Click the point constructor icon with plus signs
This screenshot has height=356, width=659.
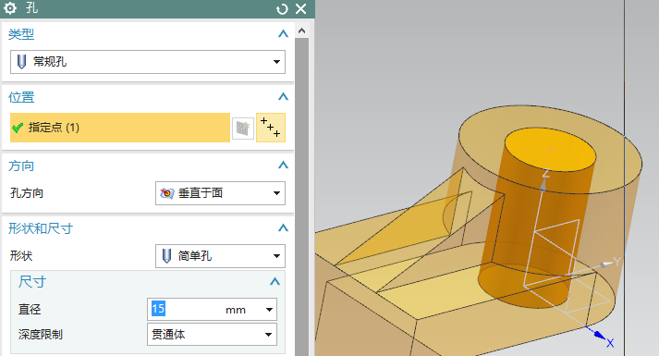click(x=271, y=128)
